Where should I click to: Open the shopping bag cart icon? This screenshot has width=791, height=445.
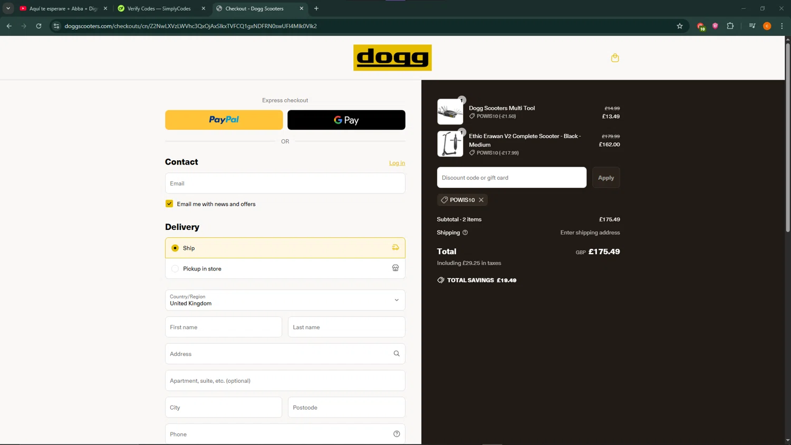click(615, 58)
